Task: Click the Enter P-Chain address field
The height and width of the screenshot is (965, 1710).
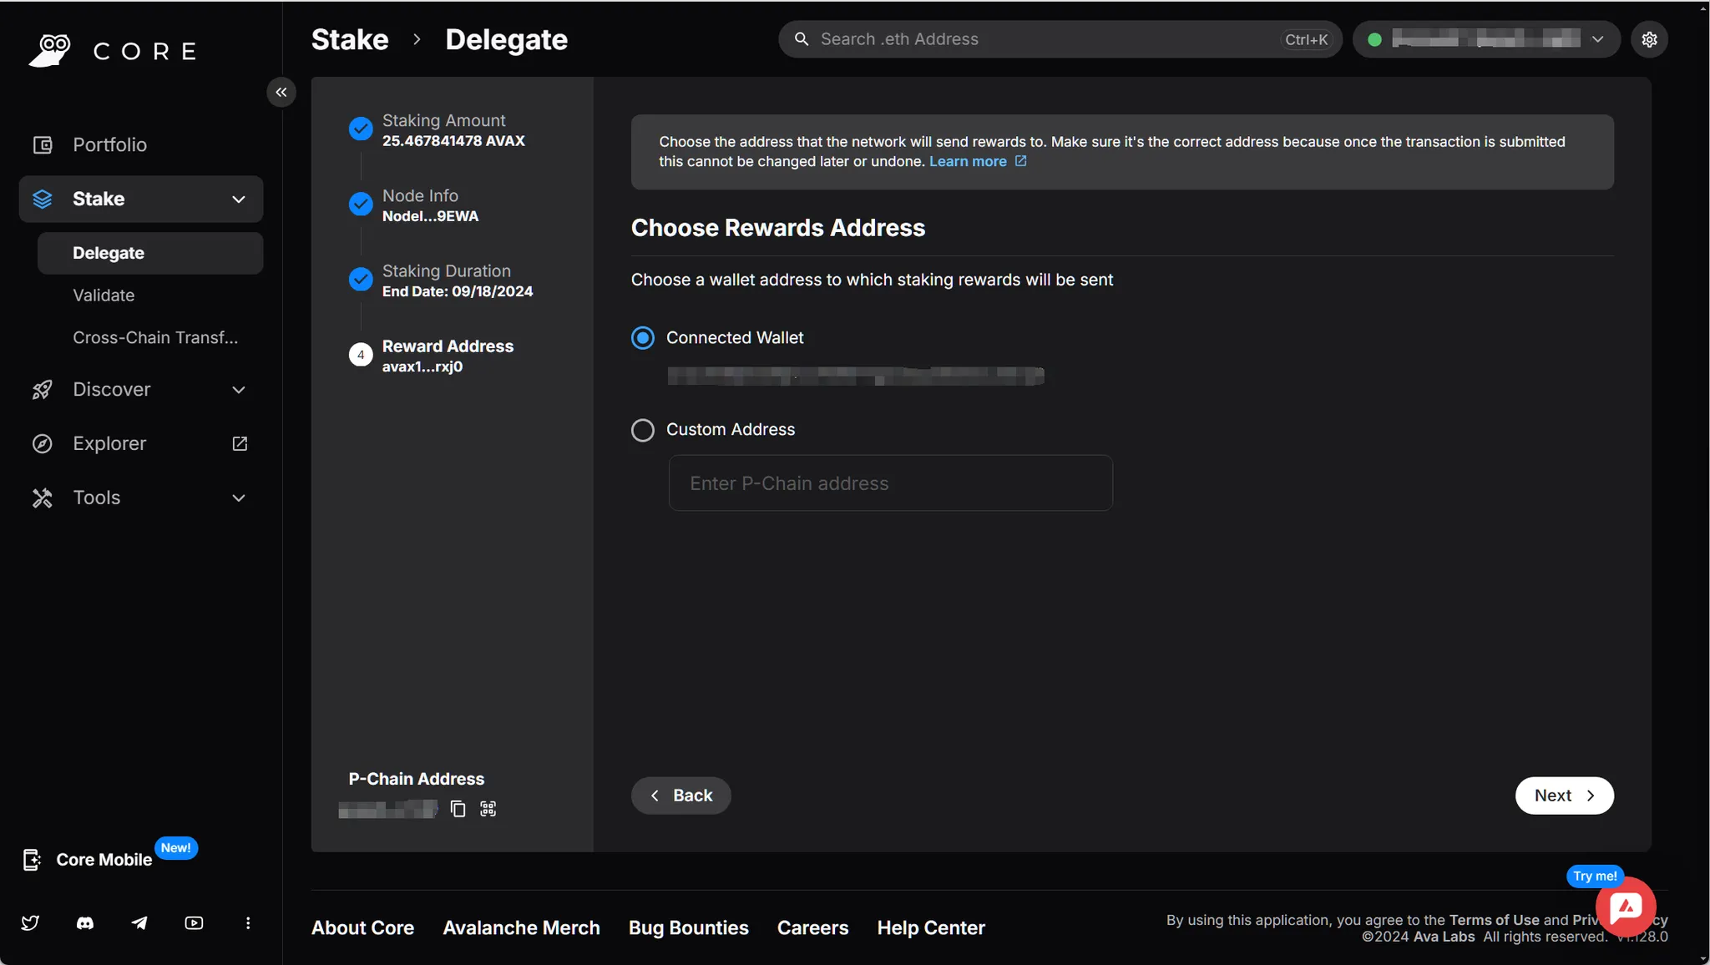Action: tap(890, 483)
